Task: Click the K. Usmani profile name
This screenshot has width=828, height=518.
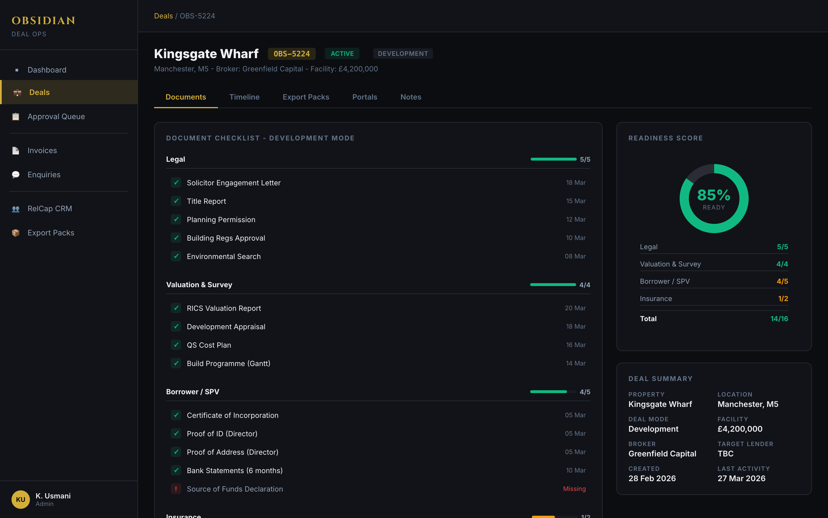Action: [53, 496]
